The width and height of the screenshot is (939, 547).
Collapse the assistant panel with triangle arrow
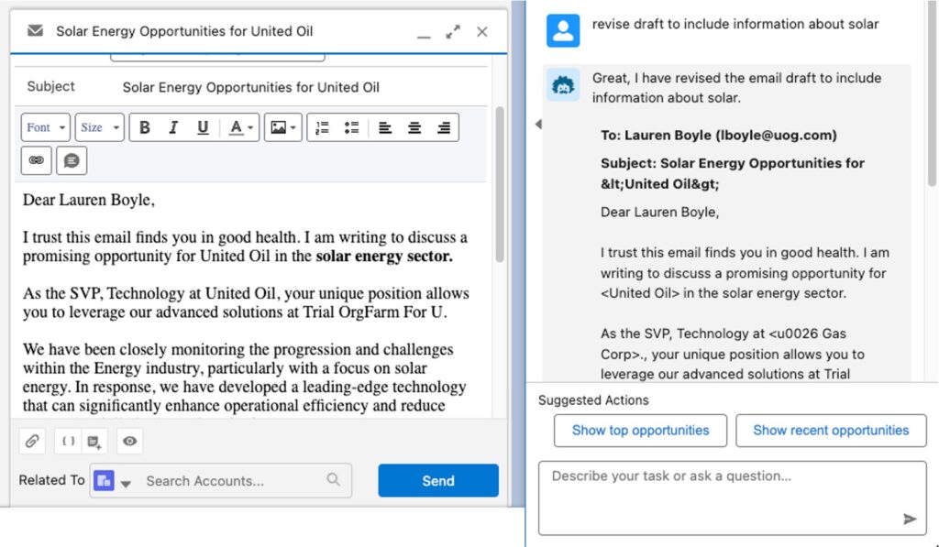click(538, 124)
